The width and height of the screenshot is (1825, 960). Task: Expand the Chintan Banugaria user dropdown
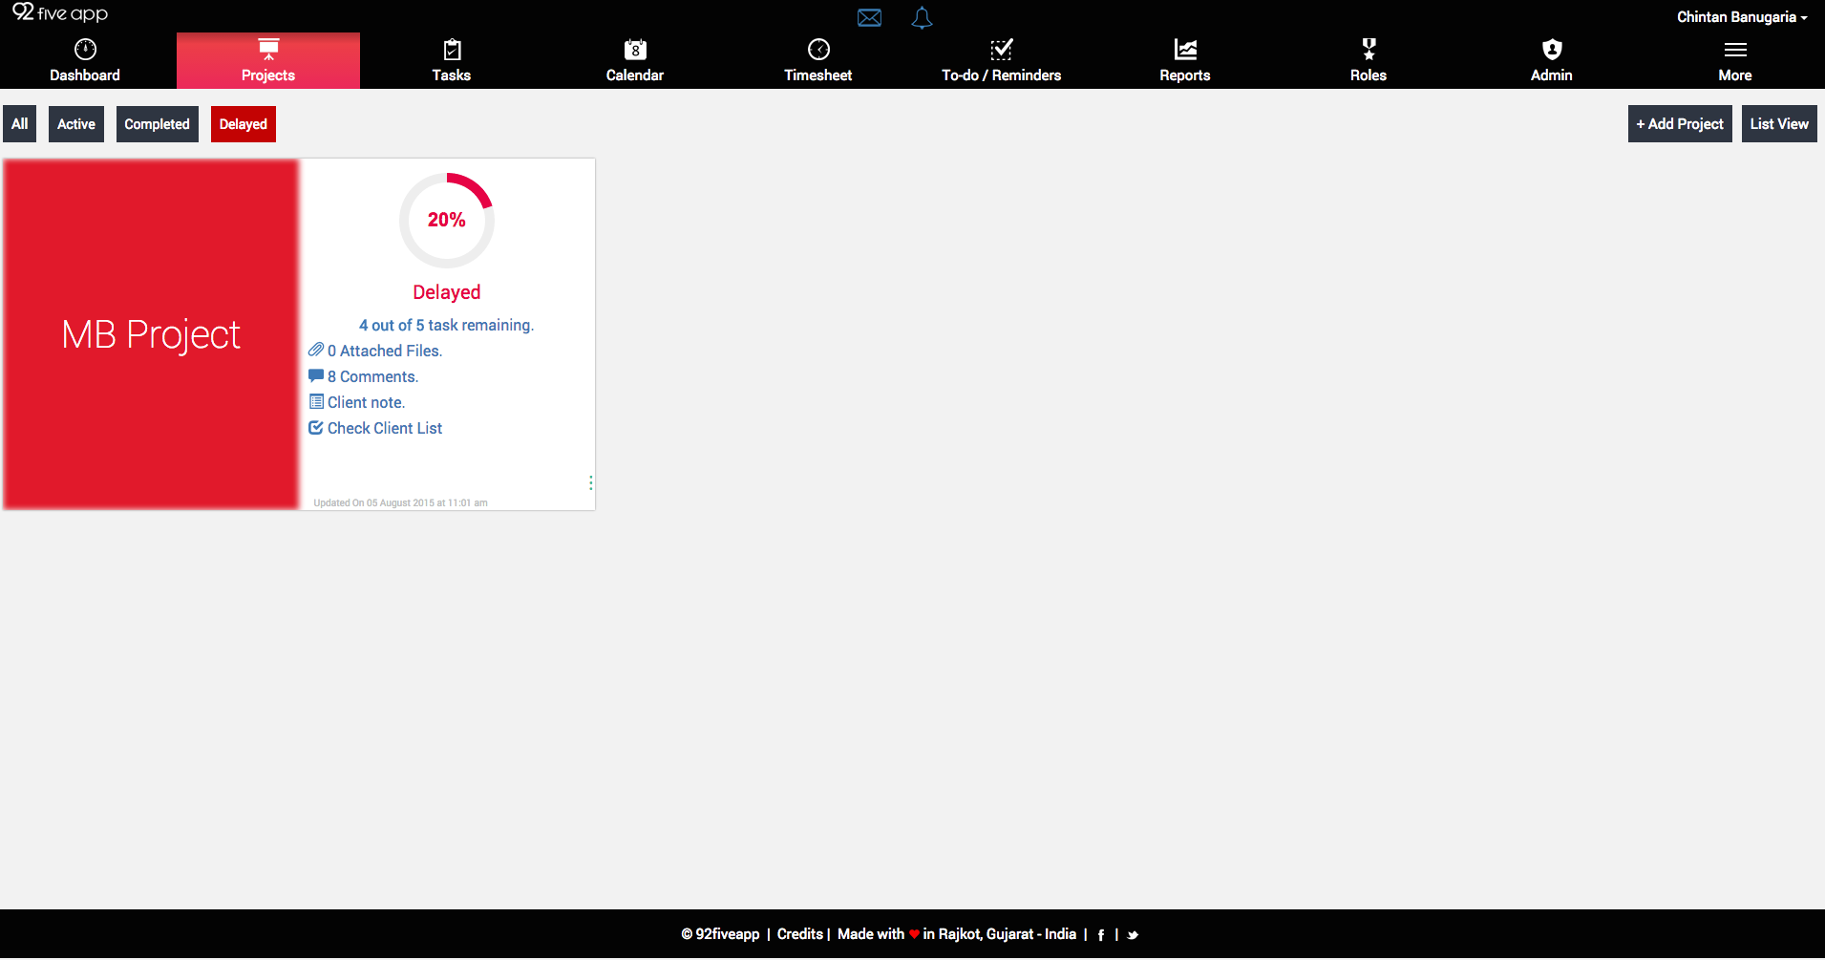[x=1742, y=17]
